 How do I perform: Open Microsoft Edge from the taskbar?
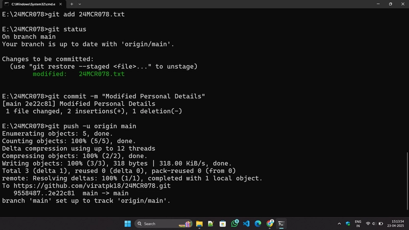click(258, 224)
